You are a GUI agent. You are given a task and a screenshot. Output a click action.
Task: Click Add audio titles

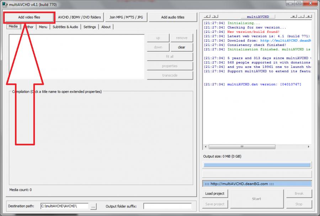coord(173,17)
